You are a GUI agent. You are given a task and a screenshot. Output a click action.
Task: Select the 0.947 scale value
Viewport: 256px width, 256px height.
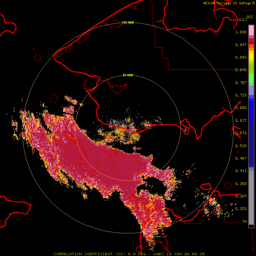click(x=241, y=45)
